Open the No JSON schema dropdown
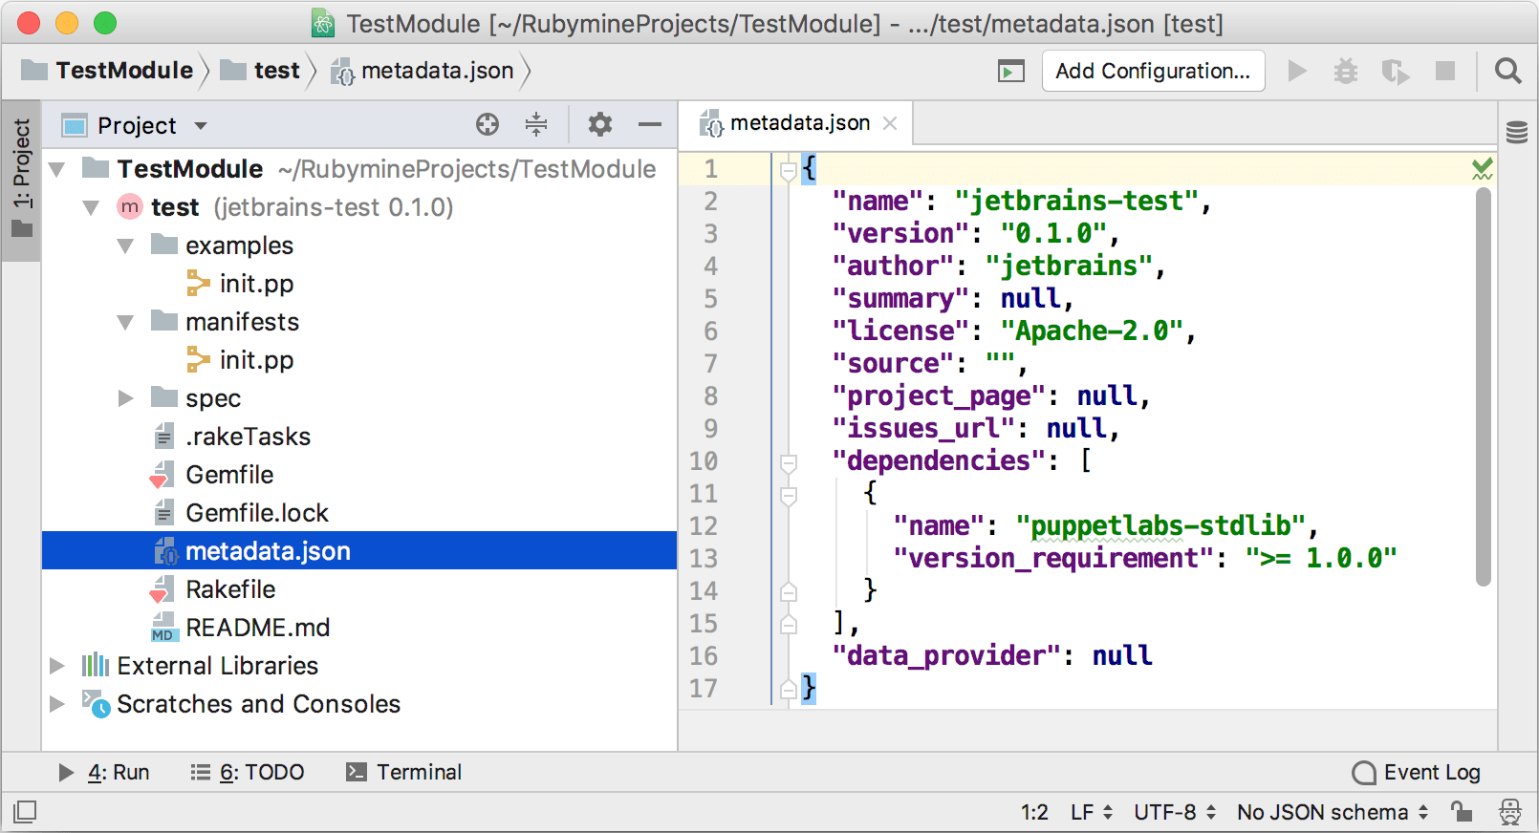Screen dimensions: 1539x833 1332,812
